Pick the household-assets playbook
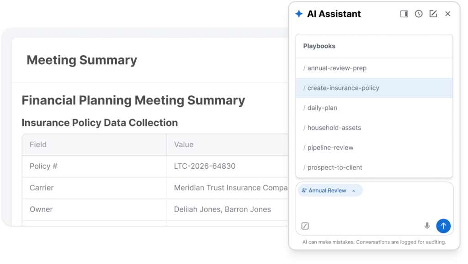The image size is (468, 264). (374, 128)
